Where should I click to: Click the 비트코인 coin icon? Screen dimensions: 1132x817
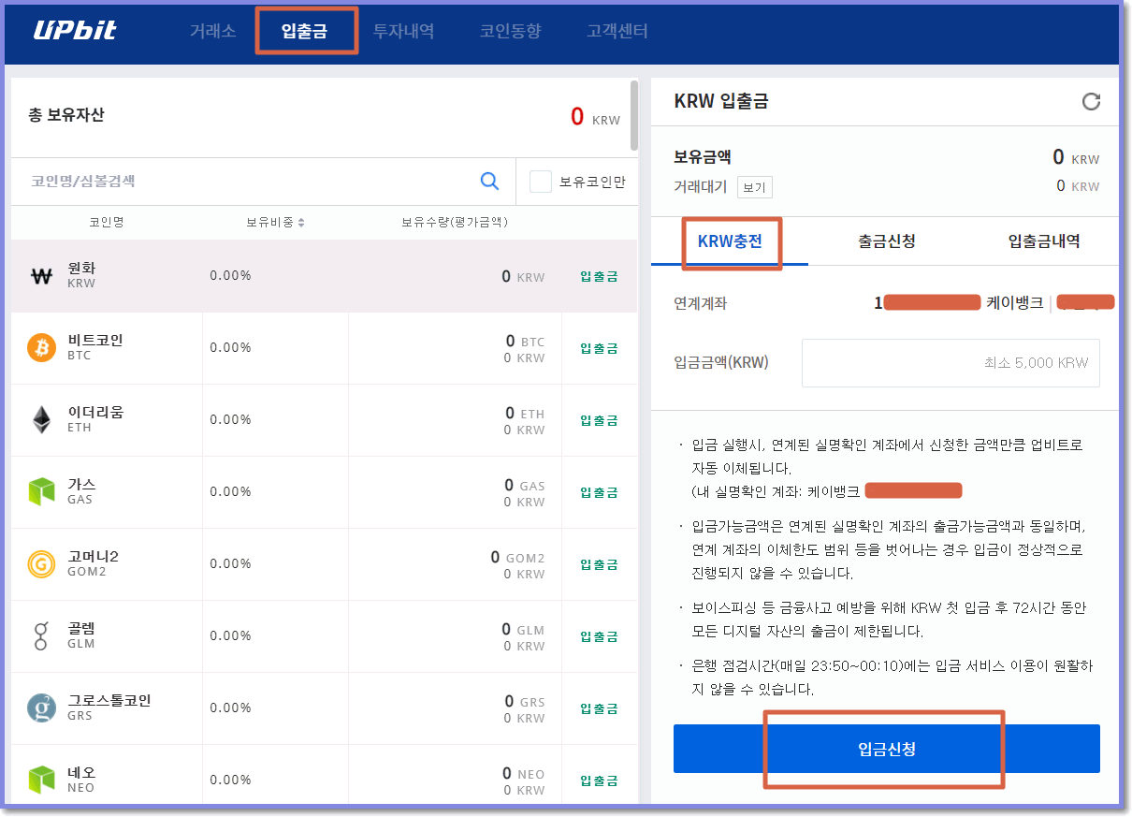pos(41,347)
